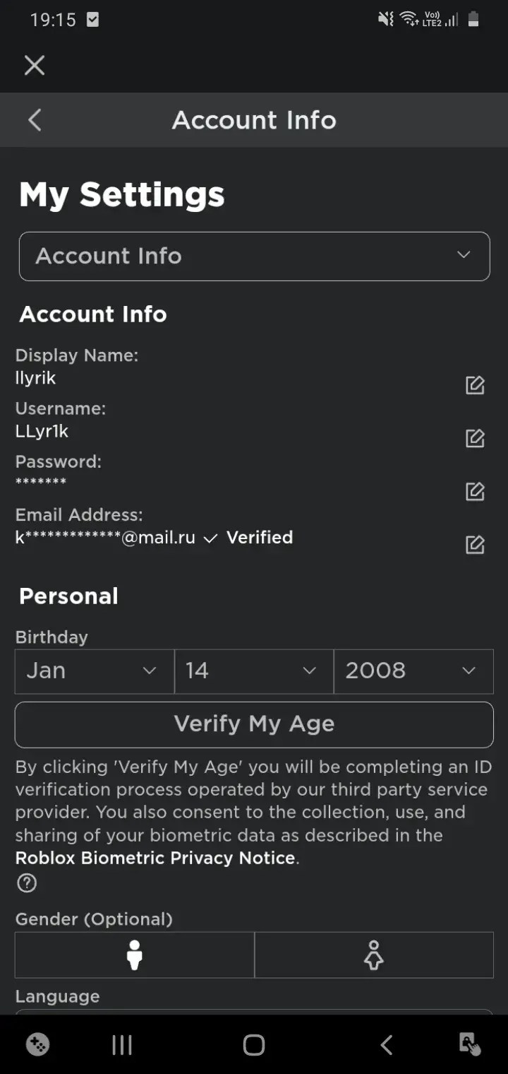508x1074 pixels.
Task: Select the male gender option
Action: pos(134,955)
